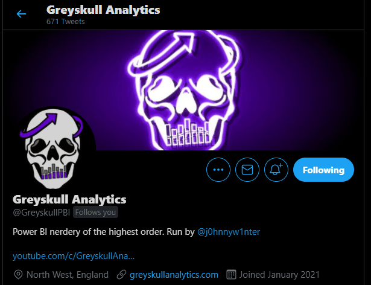Click the Joined January 2021 text

click(279, 275)
